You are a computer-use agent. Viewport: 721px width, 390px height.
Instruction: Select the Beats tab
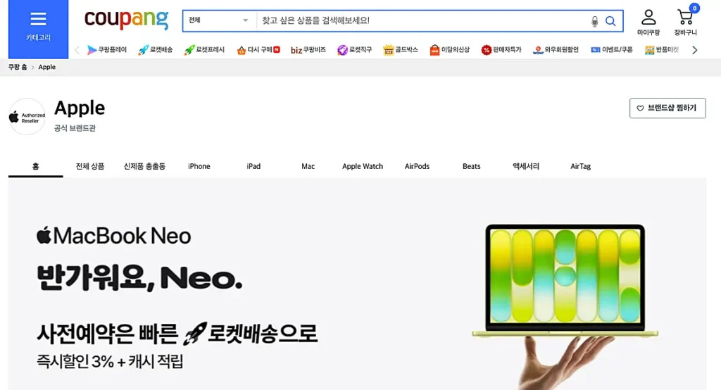pos(471,166)
